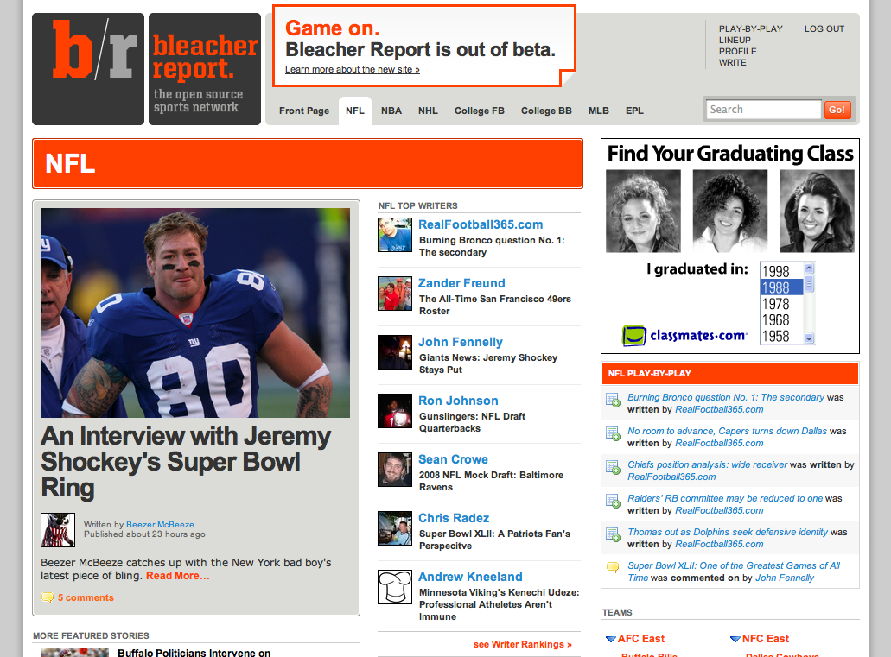Screen dimensions: 891x657
Task: Open the College BB tab
Action: click(546, 111)
